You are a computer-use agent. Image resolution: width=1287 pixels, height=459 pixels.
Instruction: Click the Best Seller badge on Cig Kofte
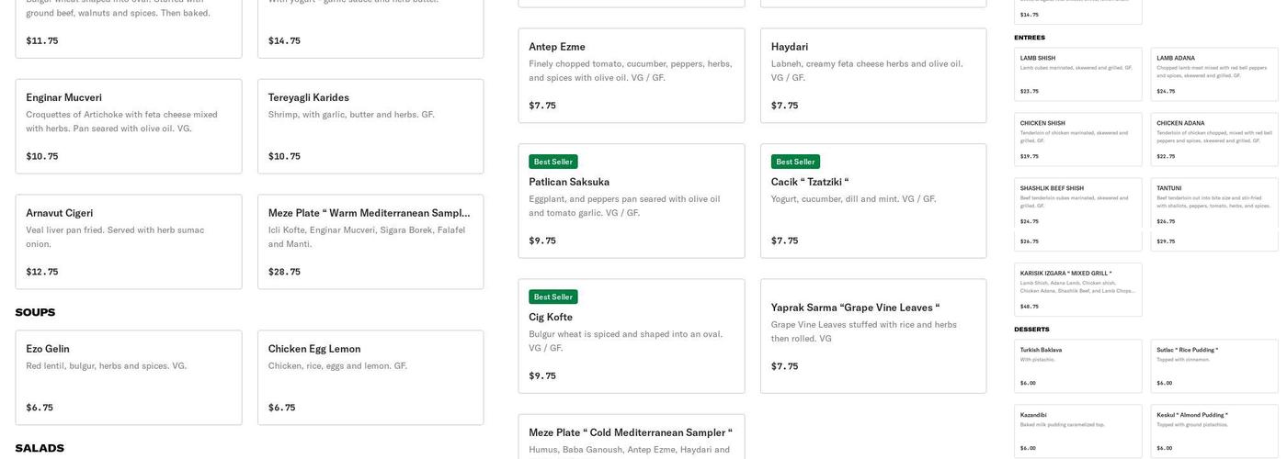[x=553, y=297]
